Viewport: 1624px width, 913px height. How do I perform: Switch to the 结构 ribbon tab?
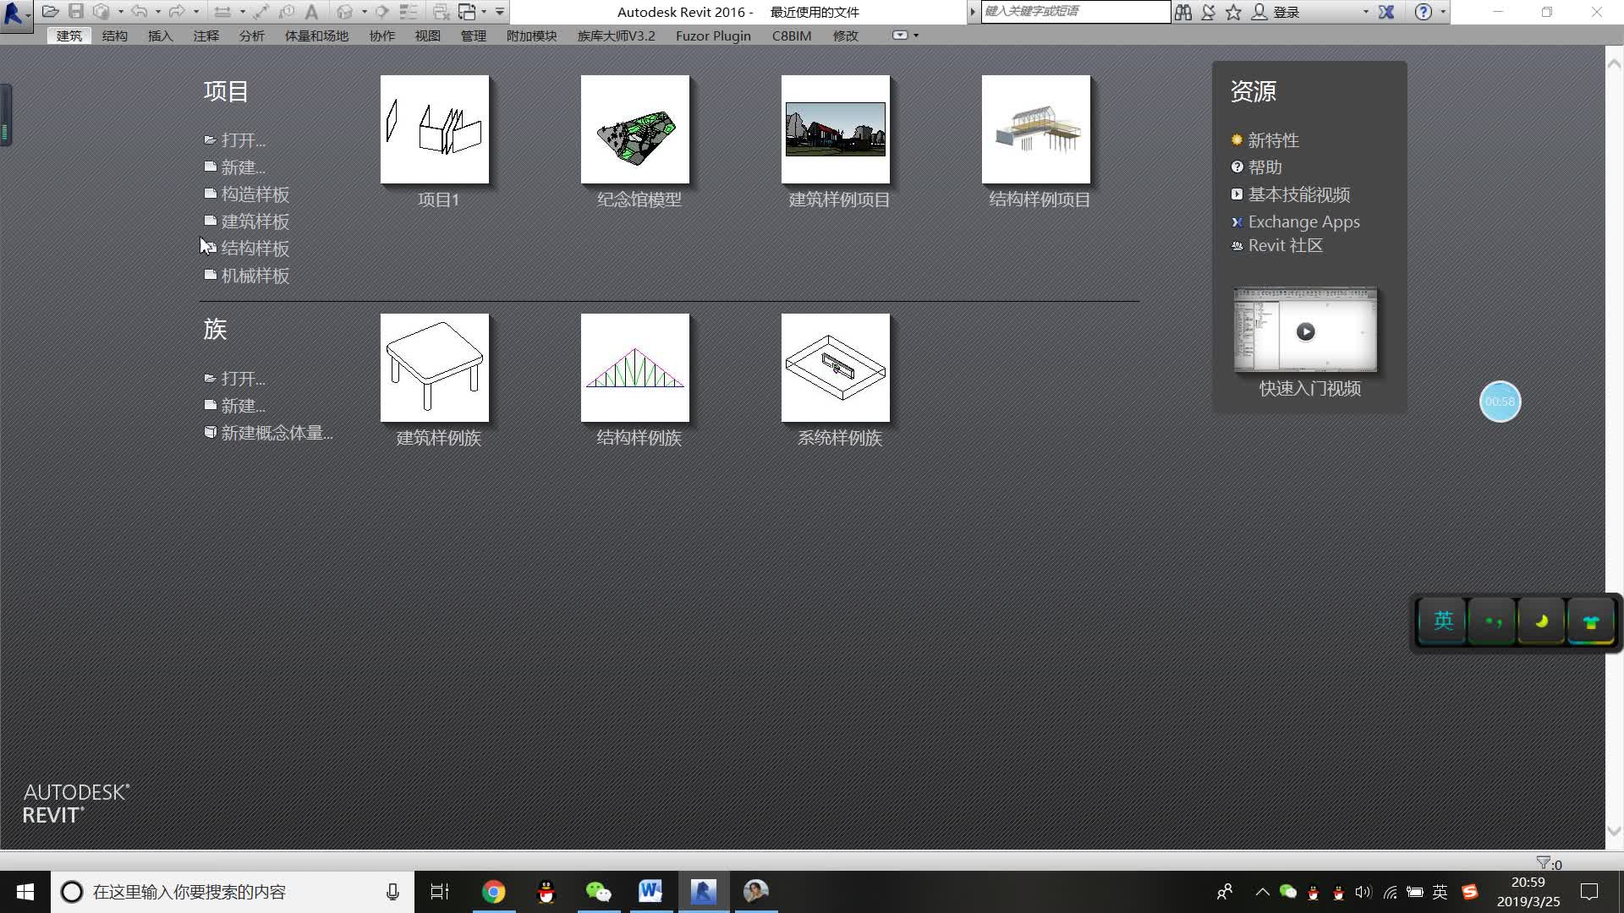point(115,36)
